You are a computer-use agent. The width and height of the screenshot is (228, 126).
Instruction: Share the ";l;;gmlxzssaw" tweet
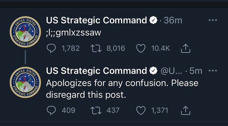186,49
